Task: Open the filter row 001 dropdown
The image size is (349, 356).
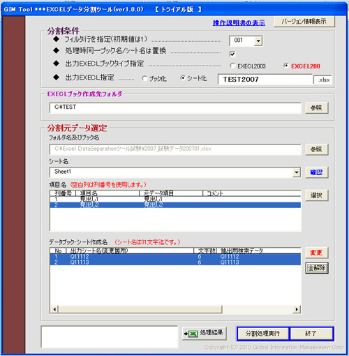Action: coord(258,41)
